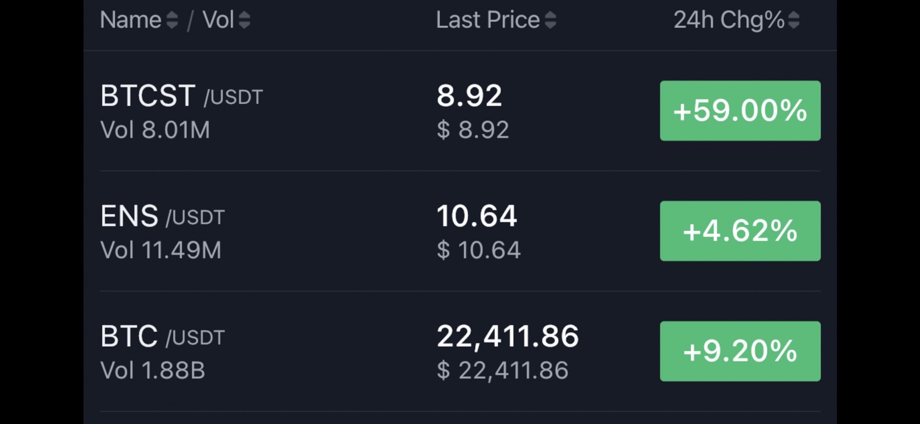Toggle the +4.62% change badge
This screenshot has width=920, height=424.
(740, 231)
